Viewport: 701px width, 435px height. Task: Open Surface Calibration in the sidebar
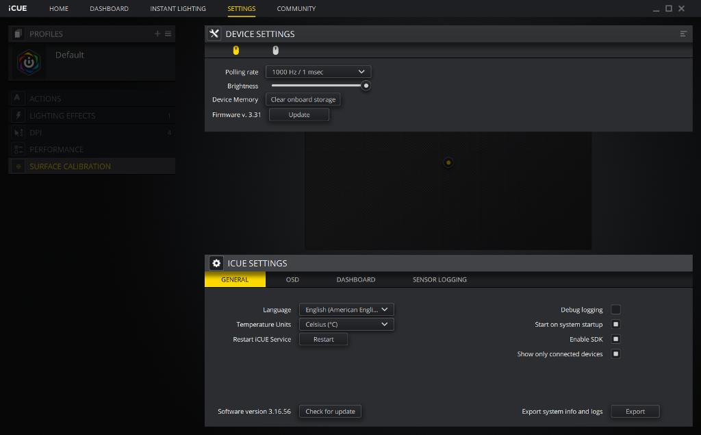click(x=70, y=166)
